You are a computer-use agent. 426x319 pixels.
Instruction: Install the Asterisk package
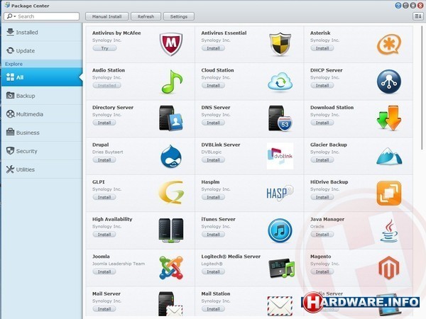(322, 48)
